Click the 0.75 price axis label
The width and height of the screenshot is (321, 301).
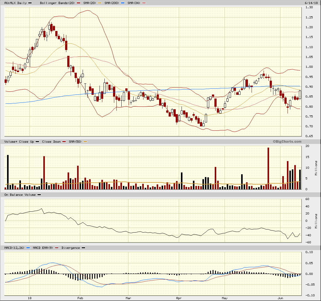(309, 116)
